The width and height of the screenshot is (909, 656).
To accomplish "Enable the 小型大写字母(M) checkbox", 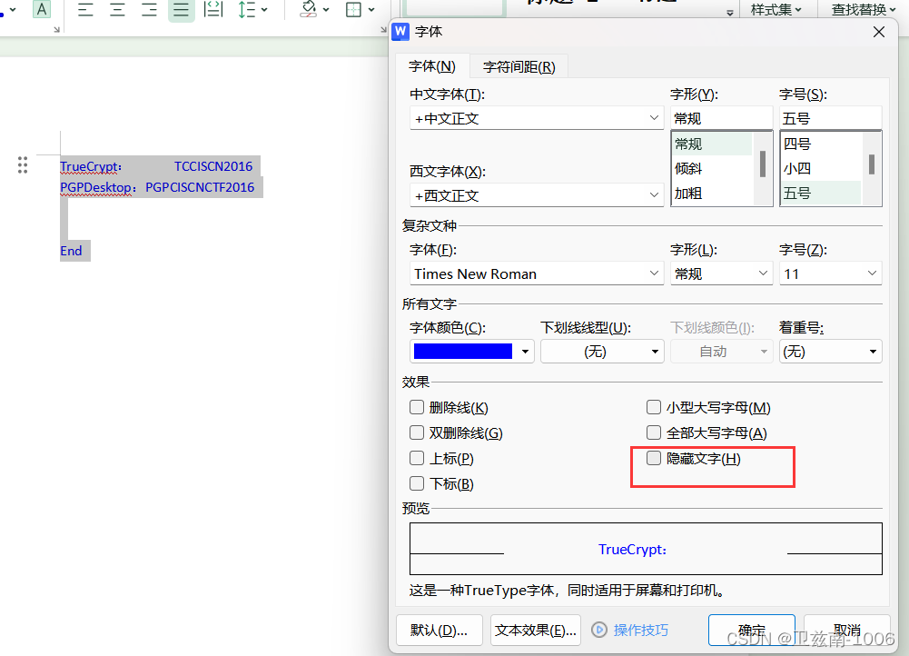I will [x=654, y=407].
